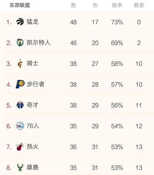
Task: Open the 猛龙 team name link
Action: 32,22
